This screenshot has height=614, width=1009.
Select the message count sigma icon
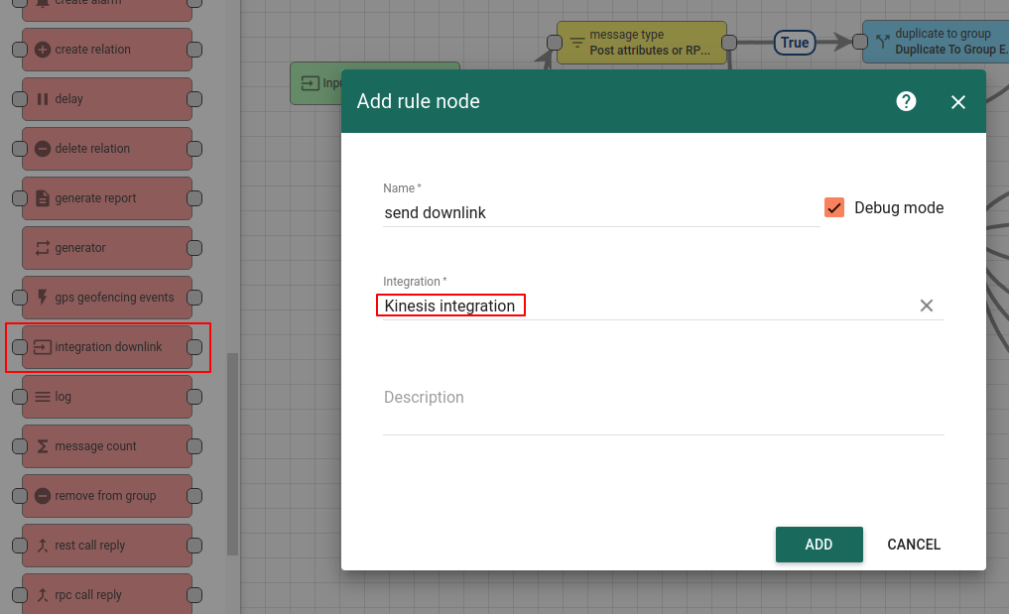(x=43, y=446)
